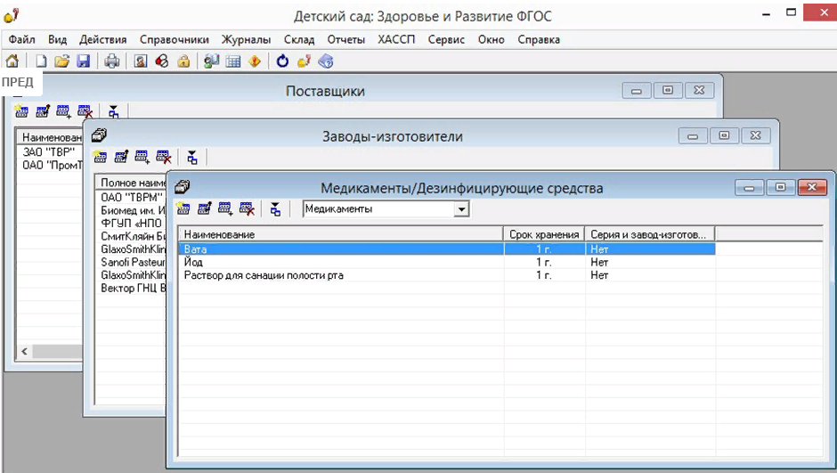Image resolution: width=837 pixels, height=473 pixels.
Task: Open the Медикаменты dropdown list
Action: point(460,209)
